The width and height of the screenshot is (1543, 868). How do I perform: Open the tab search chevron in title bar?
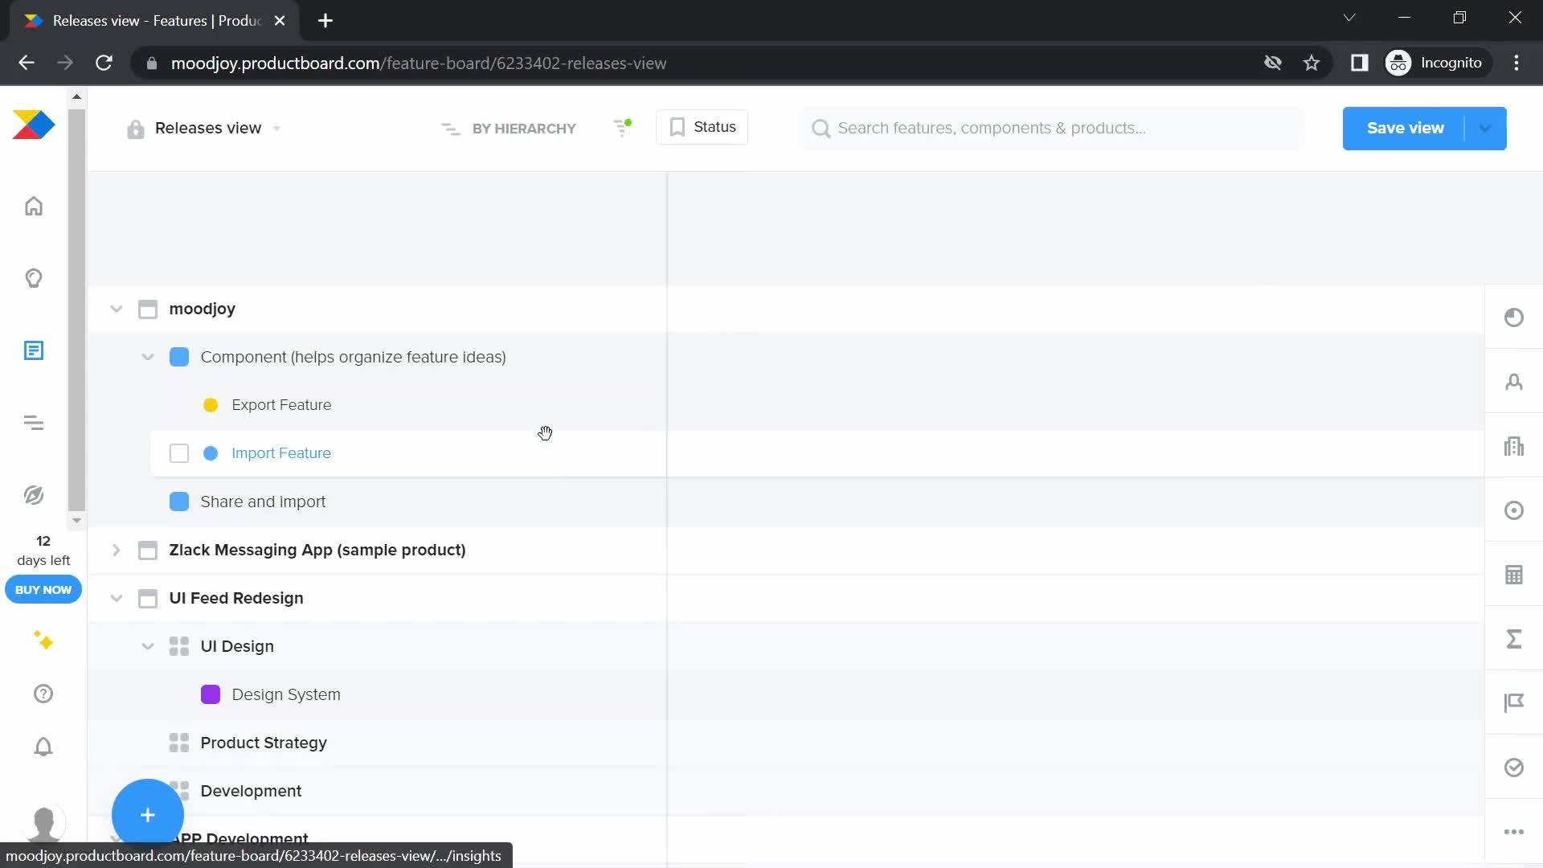[1349, 18]
